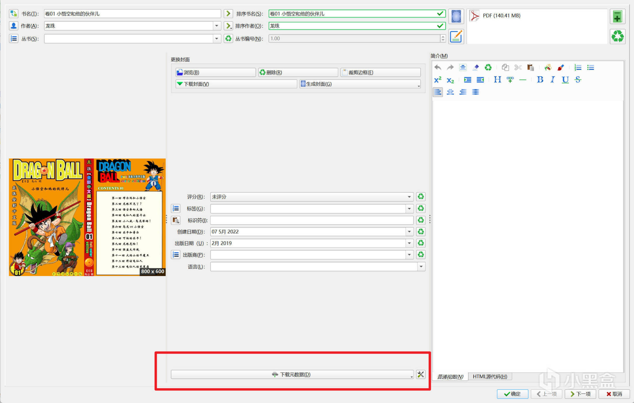Open the tags editor icon
Image resolution: width=634 pixels, height=403 pixels.
[x=176, y=209]
